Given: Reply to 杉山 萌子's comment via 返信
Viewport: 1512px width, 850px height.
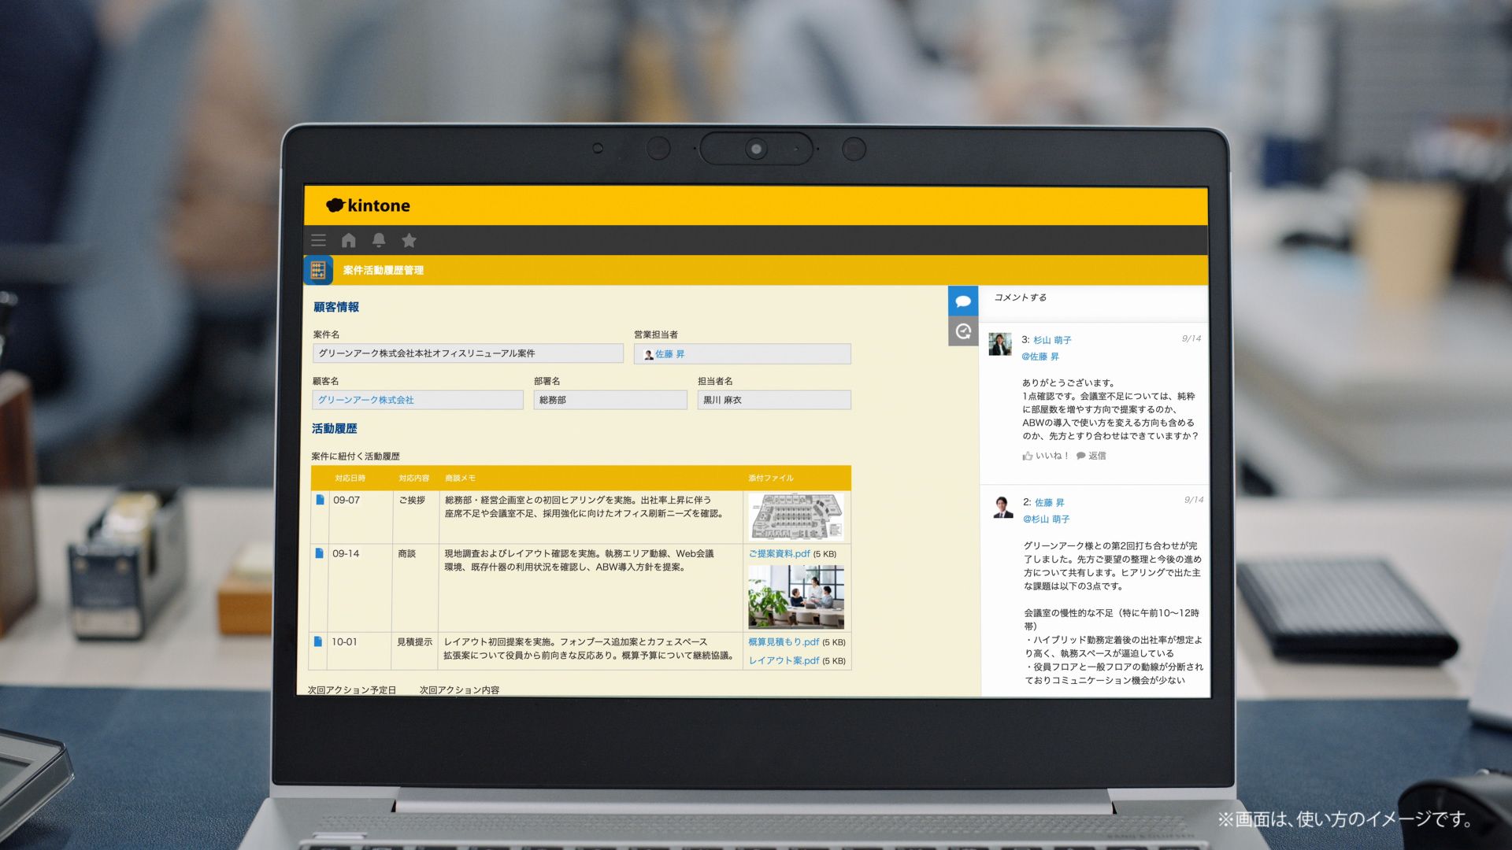Looking at the screenshot, I should [1091, 456].
